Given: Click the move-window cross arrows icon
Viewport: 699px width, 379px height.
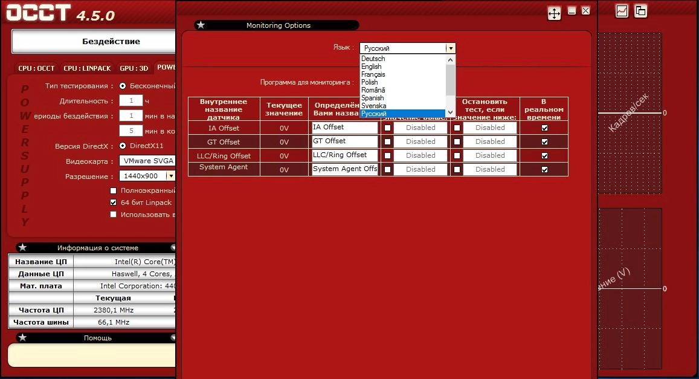Looking at the screenshot, I should (554, 13).
